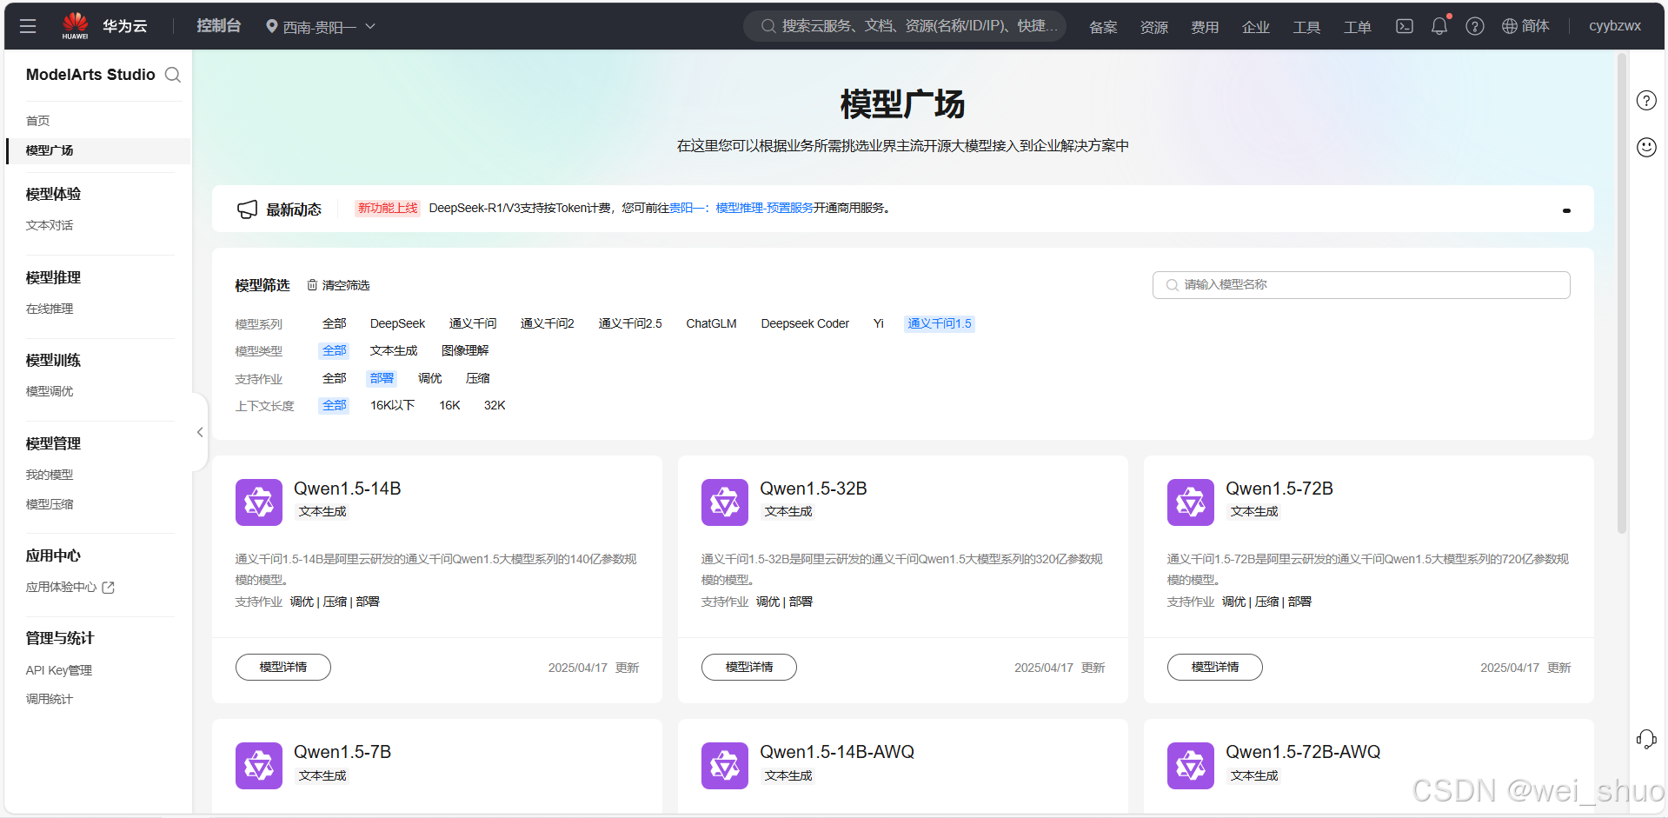Select the 16K以下 context length filter
The width and height of the screenshot is (1668, 818).
pos(393,405)
